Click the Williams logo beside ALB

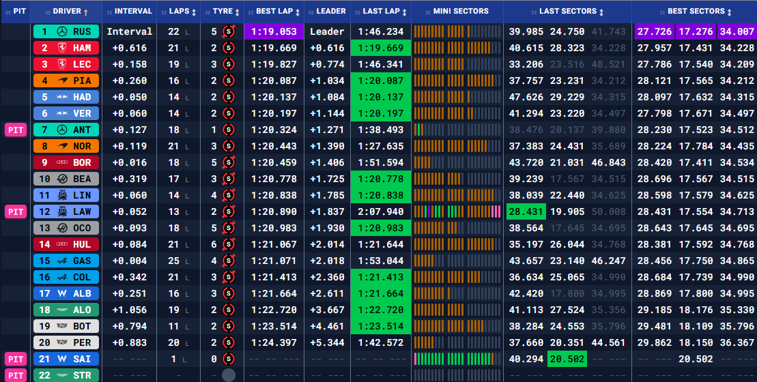click(63, 293)
